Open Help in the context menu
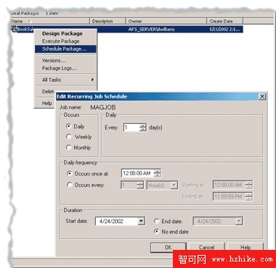276x268 pixels. pyautogui.click(x=46, y=103)
